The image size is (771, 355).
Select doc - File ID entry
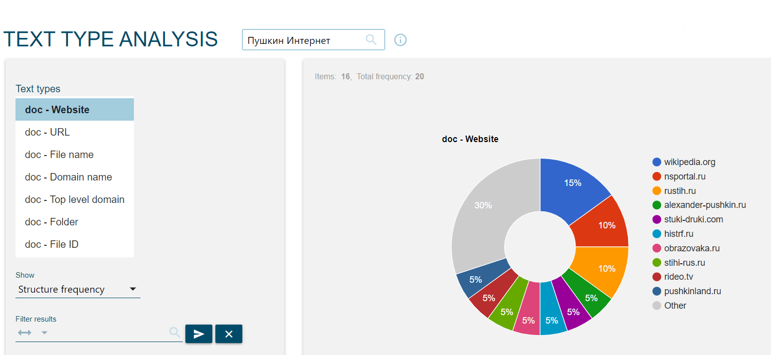click(74, 244)
